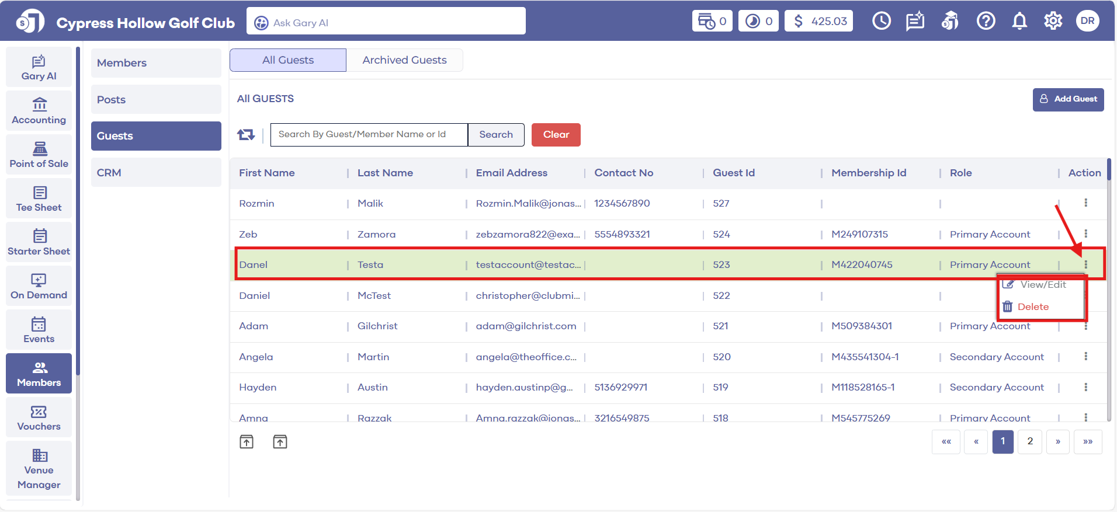Select Delete from the context menu
Screen dimensions: 1117x512
(1032, 307)
